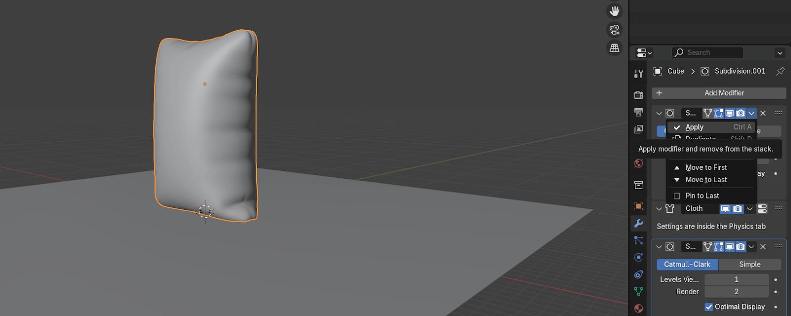
Task: Toggle pin icon next to Subdivision.001
Action: 780,71
